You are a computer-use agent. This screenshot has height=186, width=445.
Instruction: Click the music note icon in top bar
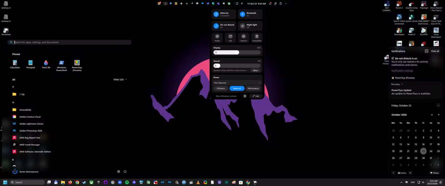pos(275,4)
